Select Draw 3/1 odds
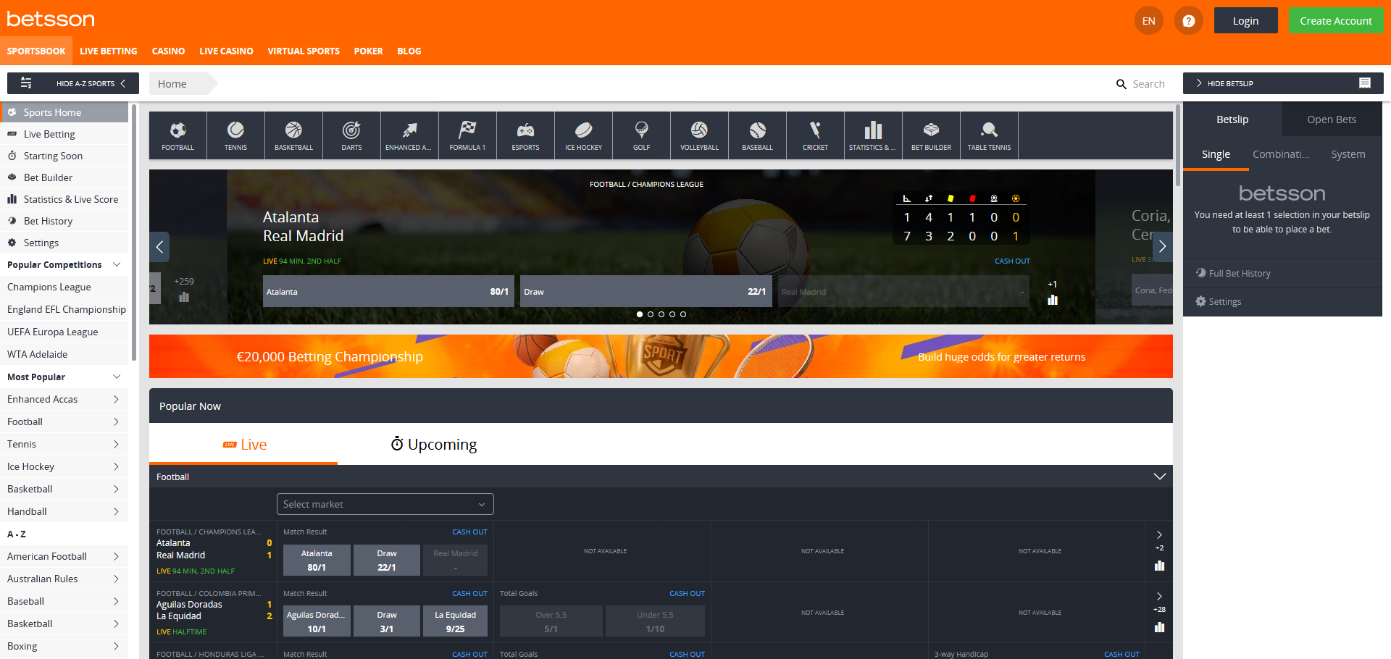Image resolution: width=1391 pixels, height=659 pixels. pyautogui.click(x=387, y=621)
